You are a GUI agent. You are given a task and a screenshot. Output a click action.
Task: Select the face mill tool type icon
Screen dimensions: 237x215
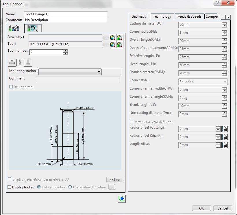[12, 62]
